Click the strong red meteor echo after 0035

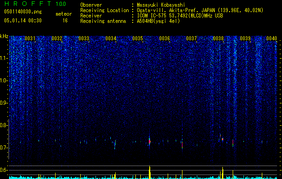pyautogui.click(x=149, y=141)
